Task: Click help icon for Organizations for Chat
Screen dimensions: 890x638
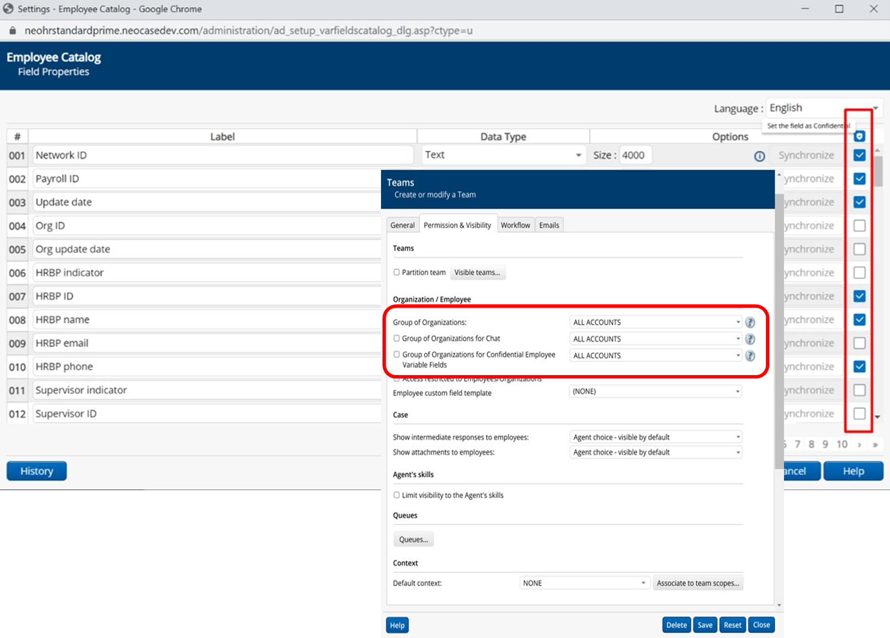Action: coord(750,339)
